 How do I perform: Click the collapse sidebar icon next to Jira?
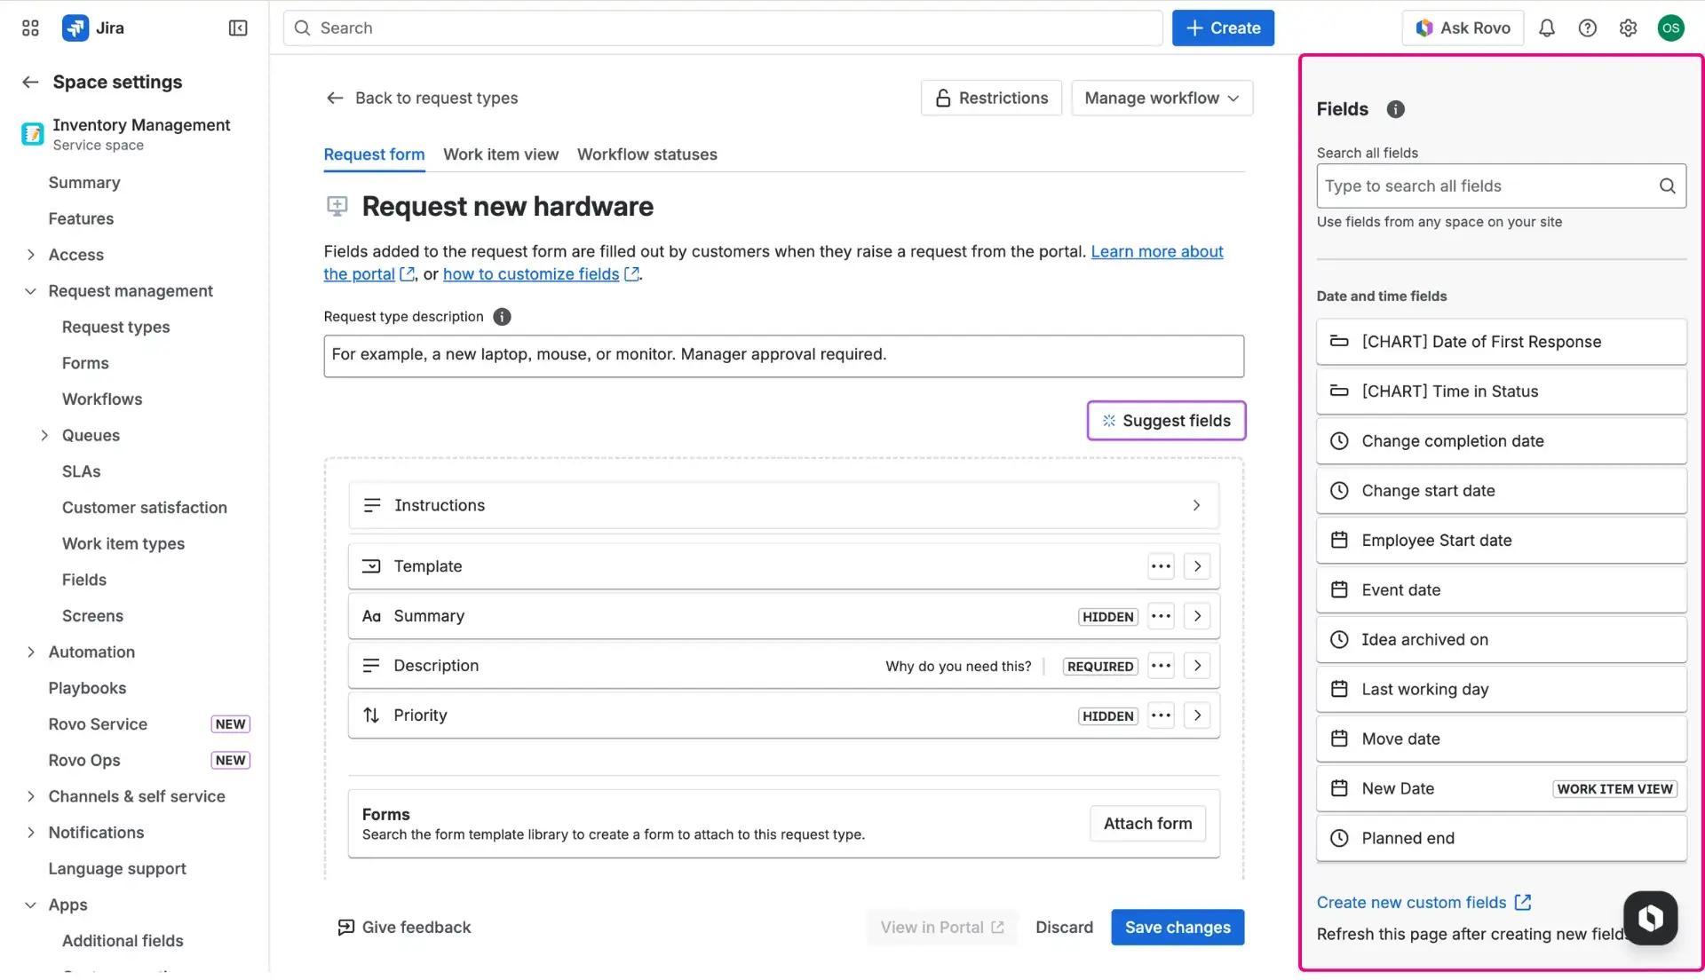[238, 28]
